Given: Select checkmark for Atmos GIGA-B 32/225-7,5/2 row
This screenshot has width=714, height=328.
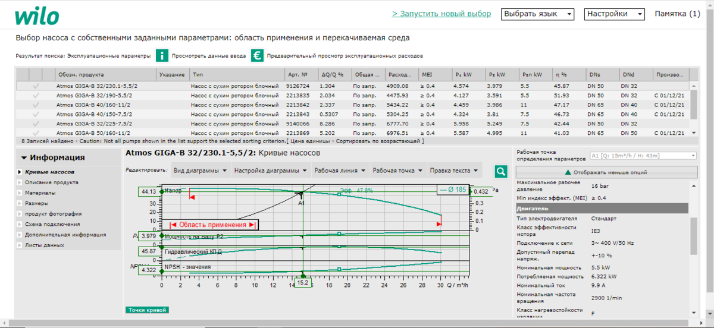Looking at the screenshot, I should (x=36, y=124).
